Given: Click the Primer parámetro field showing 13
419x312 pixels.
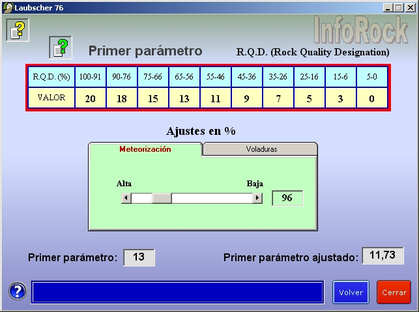Looking at the screenshot, I should [139, 257].
